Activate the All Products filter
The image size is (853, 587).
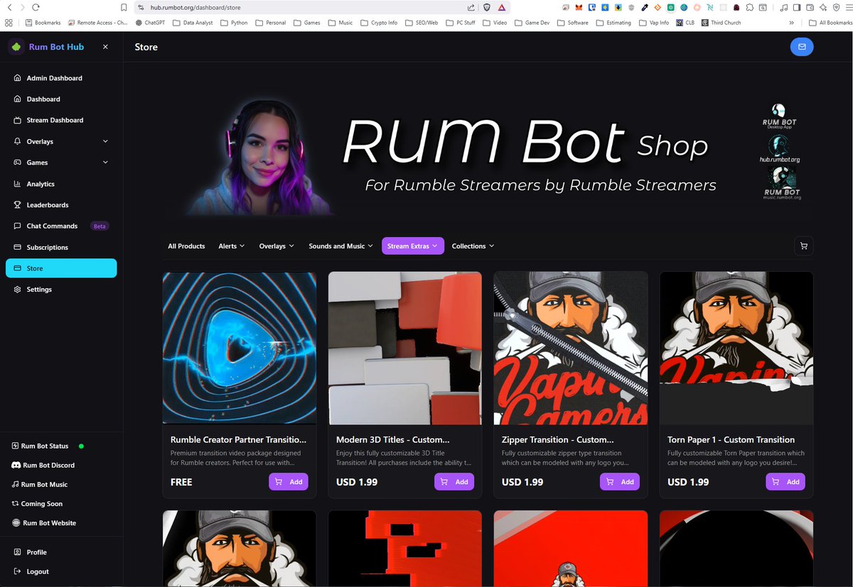(186, 246)
